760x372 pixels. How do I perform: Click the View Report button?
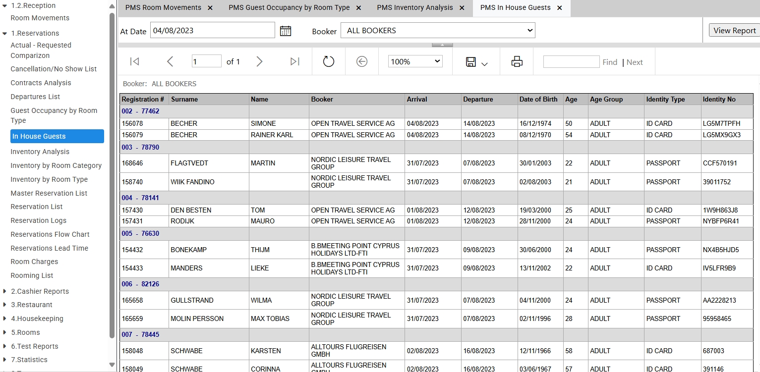point(734,31)
